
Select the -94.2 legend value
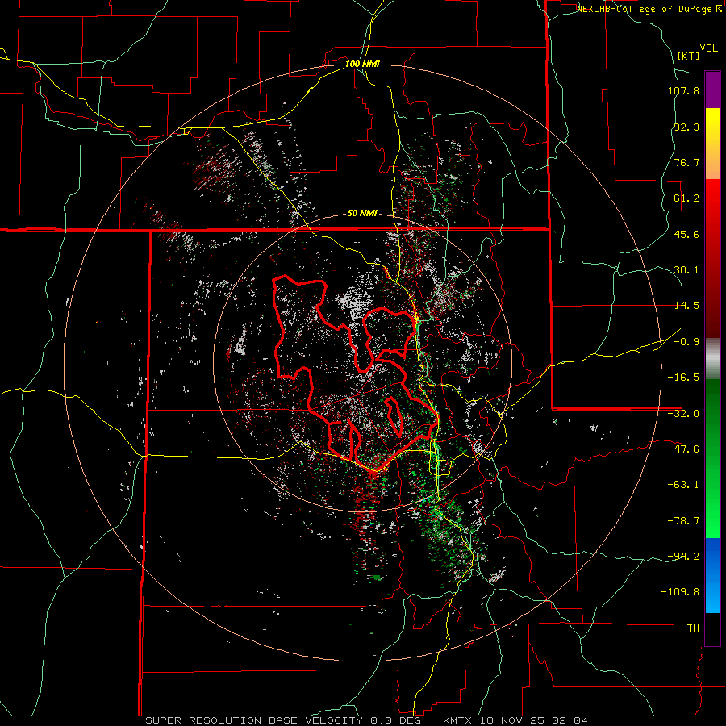(683, 556)
